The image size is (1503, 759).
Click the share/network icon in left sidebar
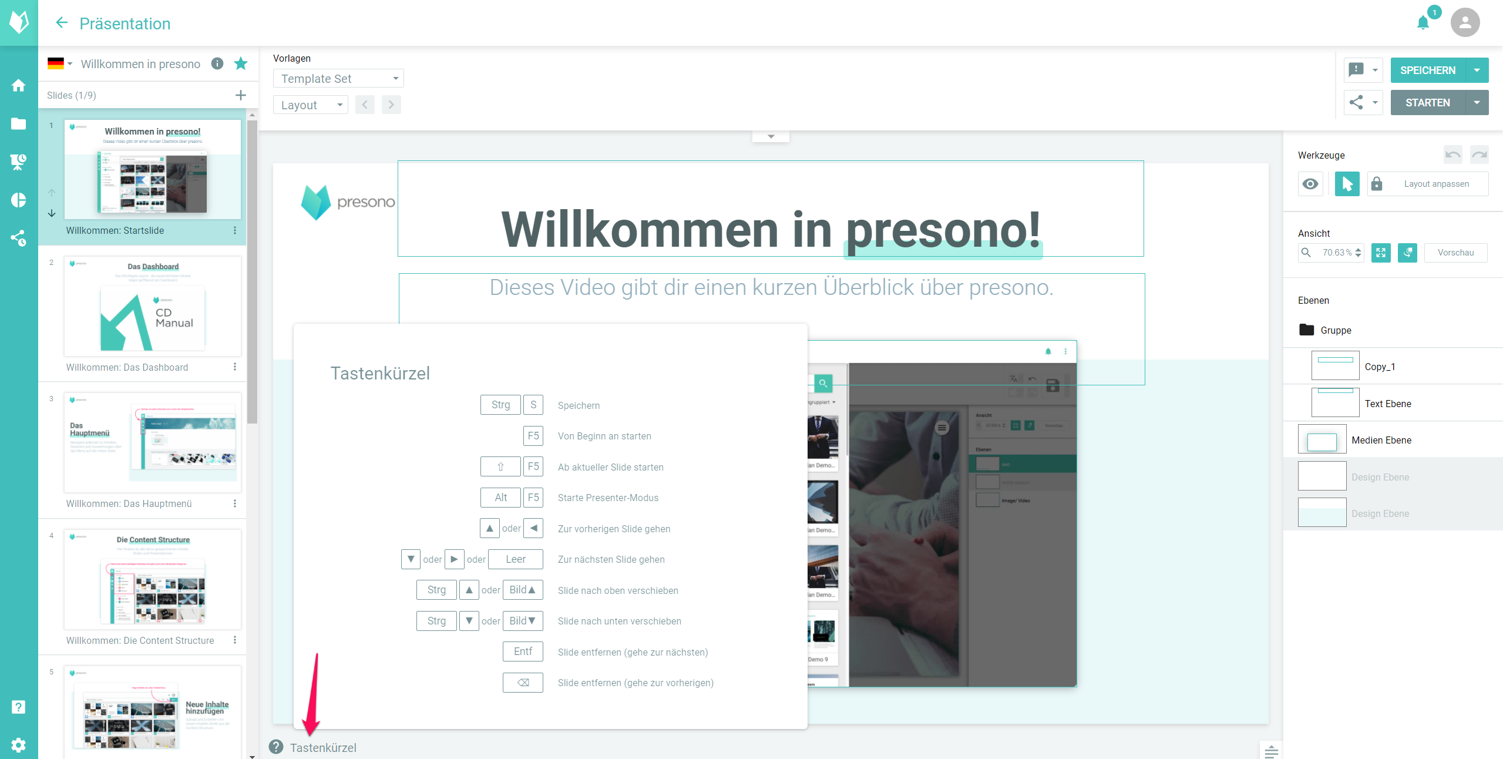click(x=18, y=238)
